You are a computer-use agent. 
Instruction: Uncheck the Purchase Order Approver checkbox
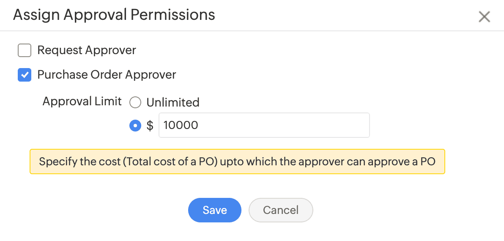pos(25,75)
